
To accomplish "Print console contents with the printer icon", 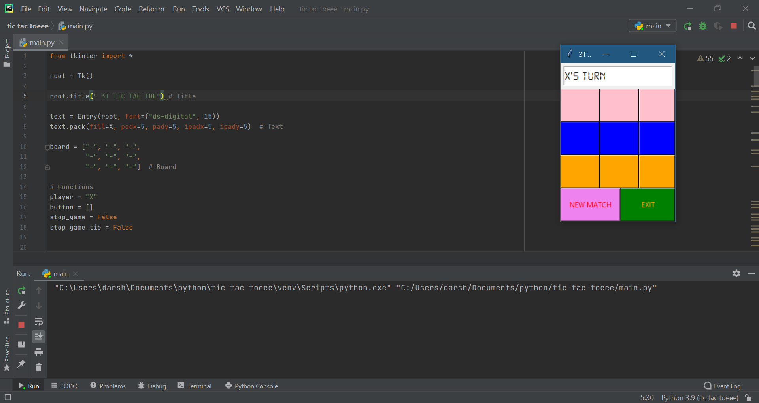I will 39,352.
